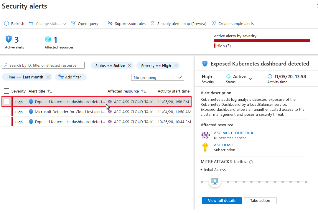318x213 pixels.
Task: Click the View full details button
Action: point(222,200)
